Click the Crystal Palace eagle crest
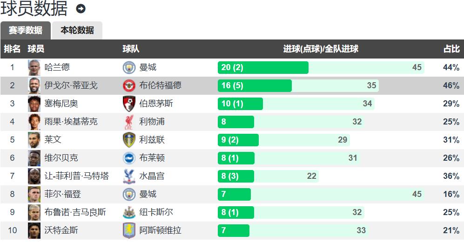 129,176
